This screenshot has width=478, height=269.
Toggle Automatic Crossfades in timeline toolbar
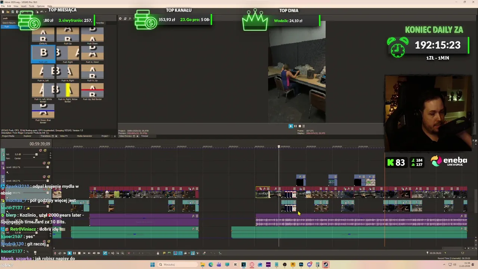pyautogui.click(x=180, y=253)
